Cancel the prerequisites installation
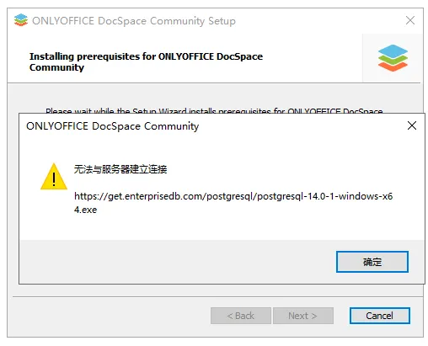Viewport: 428px width, 346px height. click(380, 316)
